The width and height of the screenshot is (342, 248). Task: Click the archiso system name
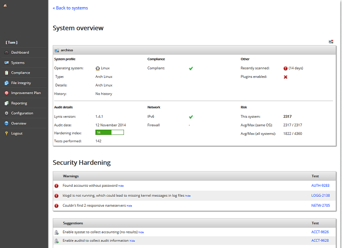tap(67, 50)
